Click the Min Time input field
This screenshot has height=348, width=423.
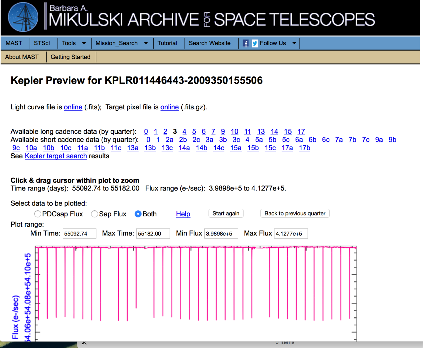coord(79,234)
